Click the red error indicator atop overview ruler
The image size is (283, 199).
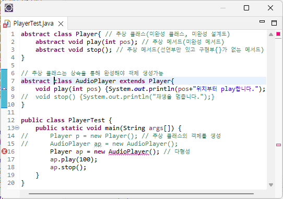pos(278,34)
